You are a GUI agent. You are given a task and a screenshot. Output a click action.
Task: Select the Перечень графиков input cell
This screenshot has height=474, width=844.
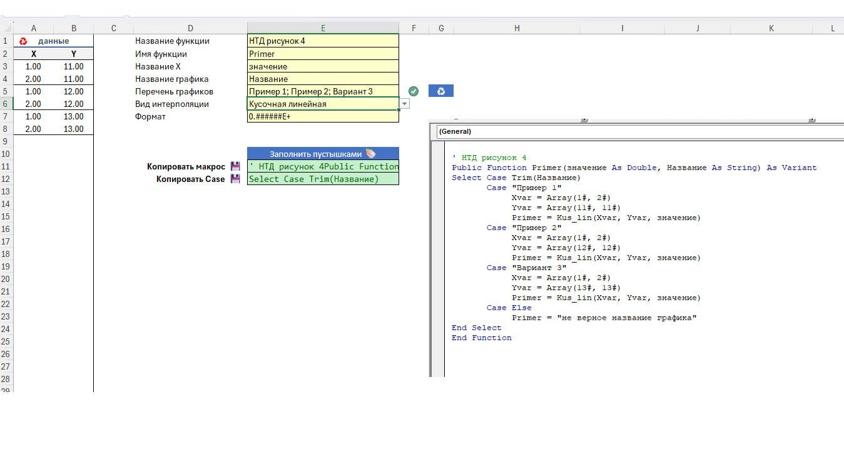(x=323, y=91)
